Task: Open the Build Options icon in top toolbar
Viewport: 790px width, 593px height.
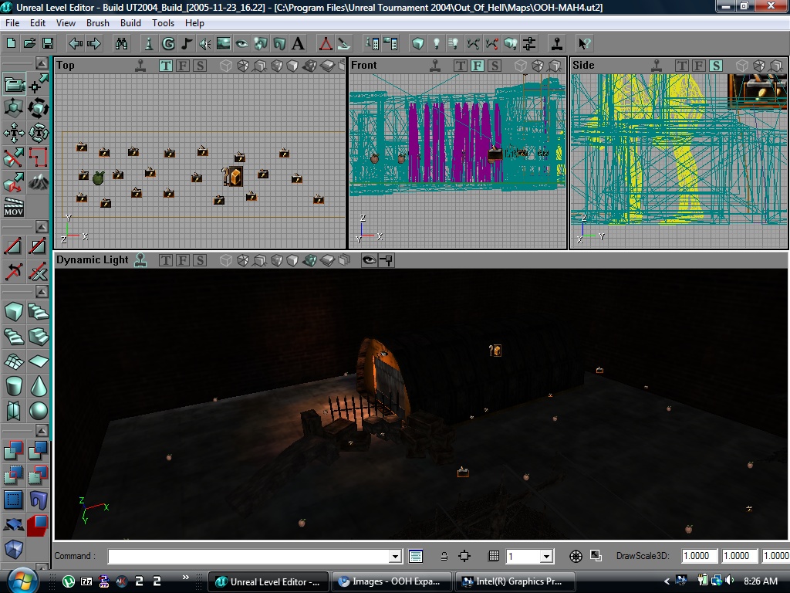Action: [529, 44]
